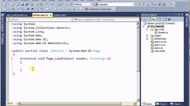The image size is (190, 106).
Task: Open the Debug configuration dropdown
Action: pyautogui.click(x=91, y=4)
